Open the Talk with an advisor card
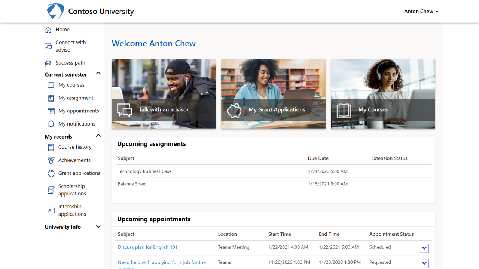 [x=164, y=94]
